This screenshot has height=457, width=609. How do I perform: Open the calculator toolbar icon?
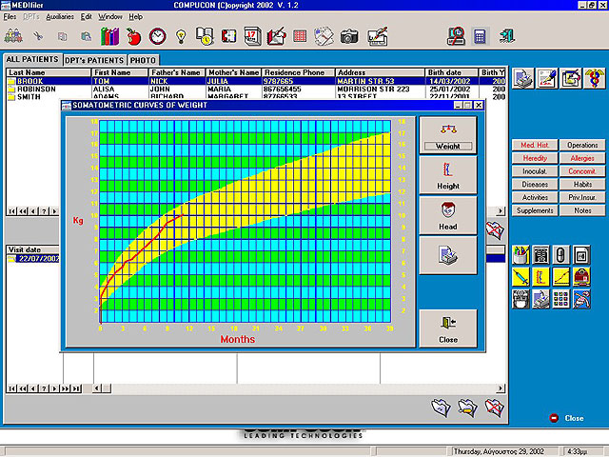(x=480, y=37)
